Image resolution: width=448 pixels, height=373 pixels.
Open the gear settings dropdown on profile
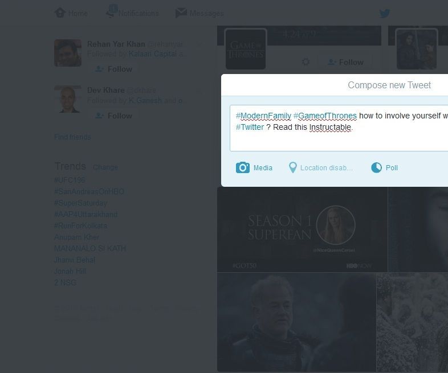coord(306,62)
